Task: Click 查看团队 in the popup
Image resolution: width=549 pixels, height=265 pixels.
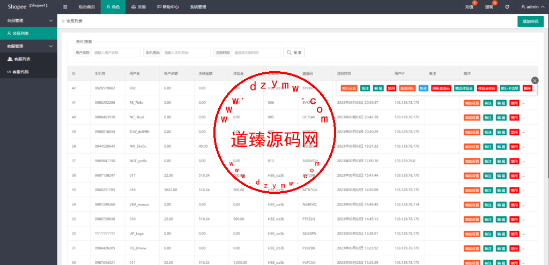Action: tap(407, 88)
